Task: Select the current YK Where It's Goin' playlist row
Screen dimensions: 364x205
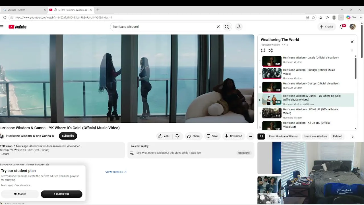Action: [x=306, y=100]
